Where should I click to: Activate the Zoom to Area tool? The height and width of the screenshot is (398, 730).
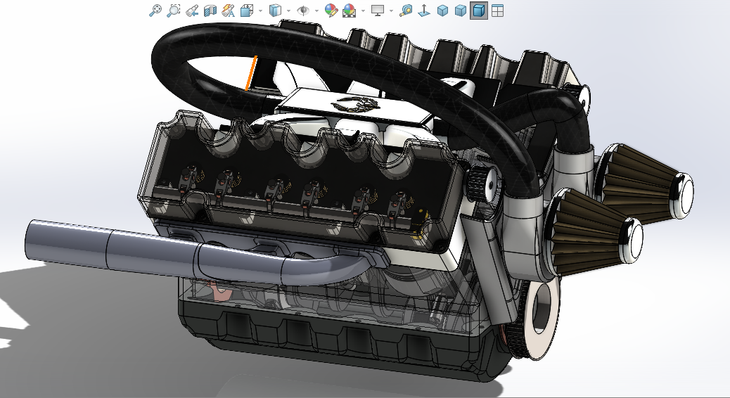pyautogui.click(x=173, y=11)
